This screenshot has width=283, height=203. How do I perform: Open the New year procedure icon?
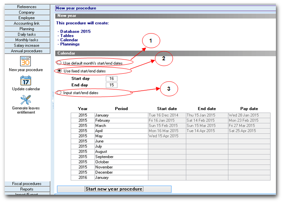pos(26,61)
